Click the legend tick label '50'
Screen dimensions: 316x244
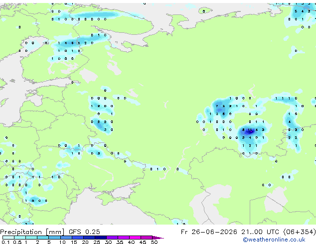(154, 242)
